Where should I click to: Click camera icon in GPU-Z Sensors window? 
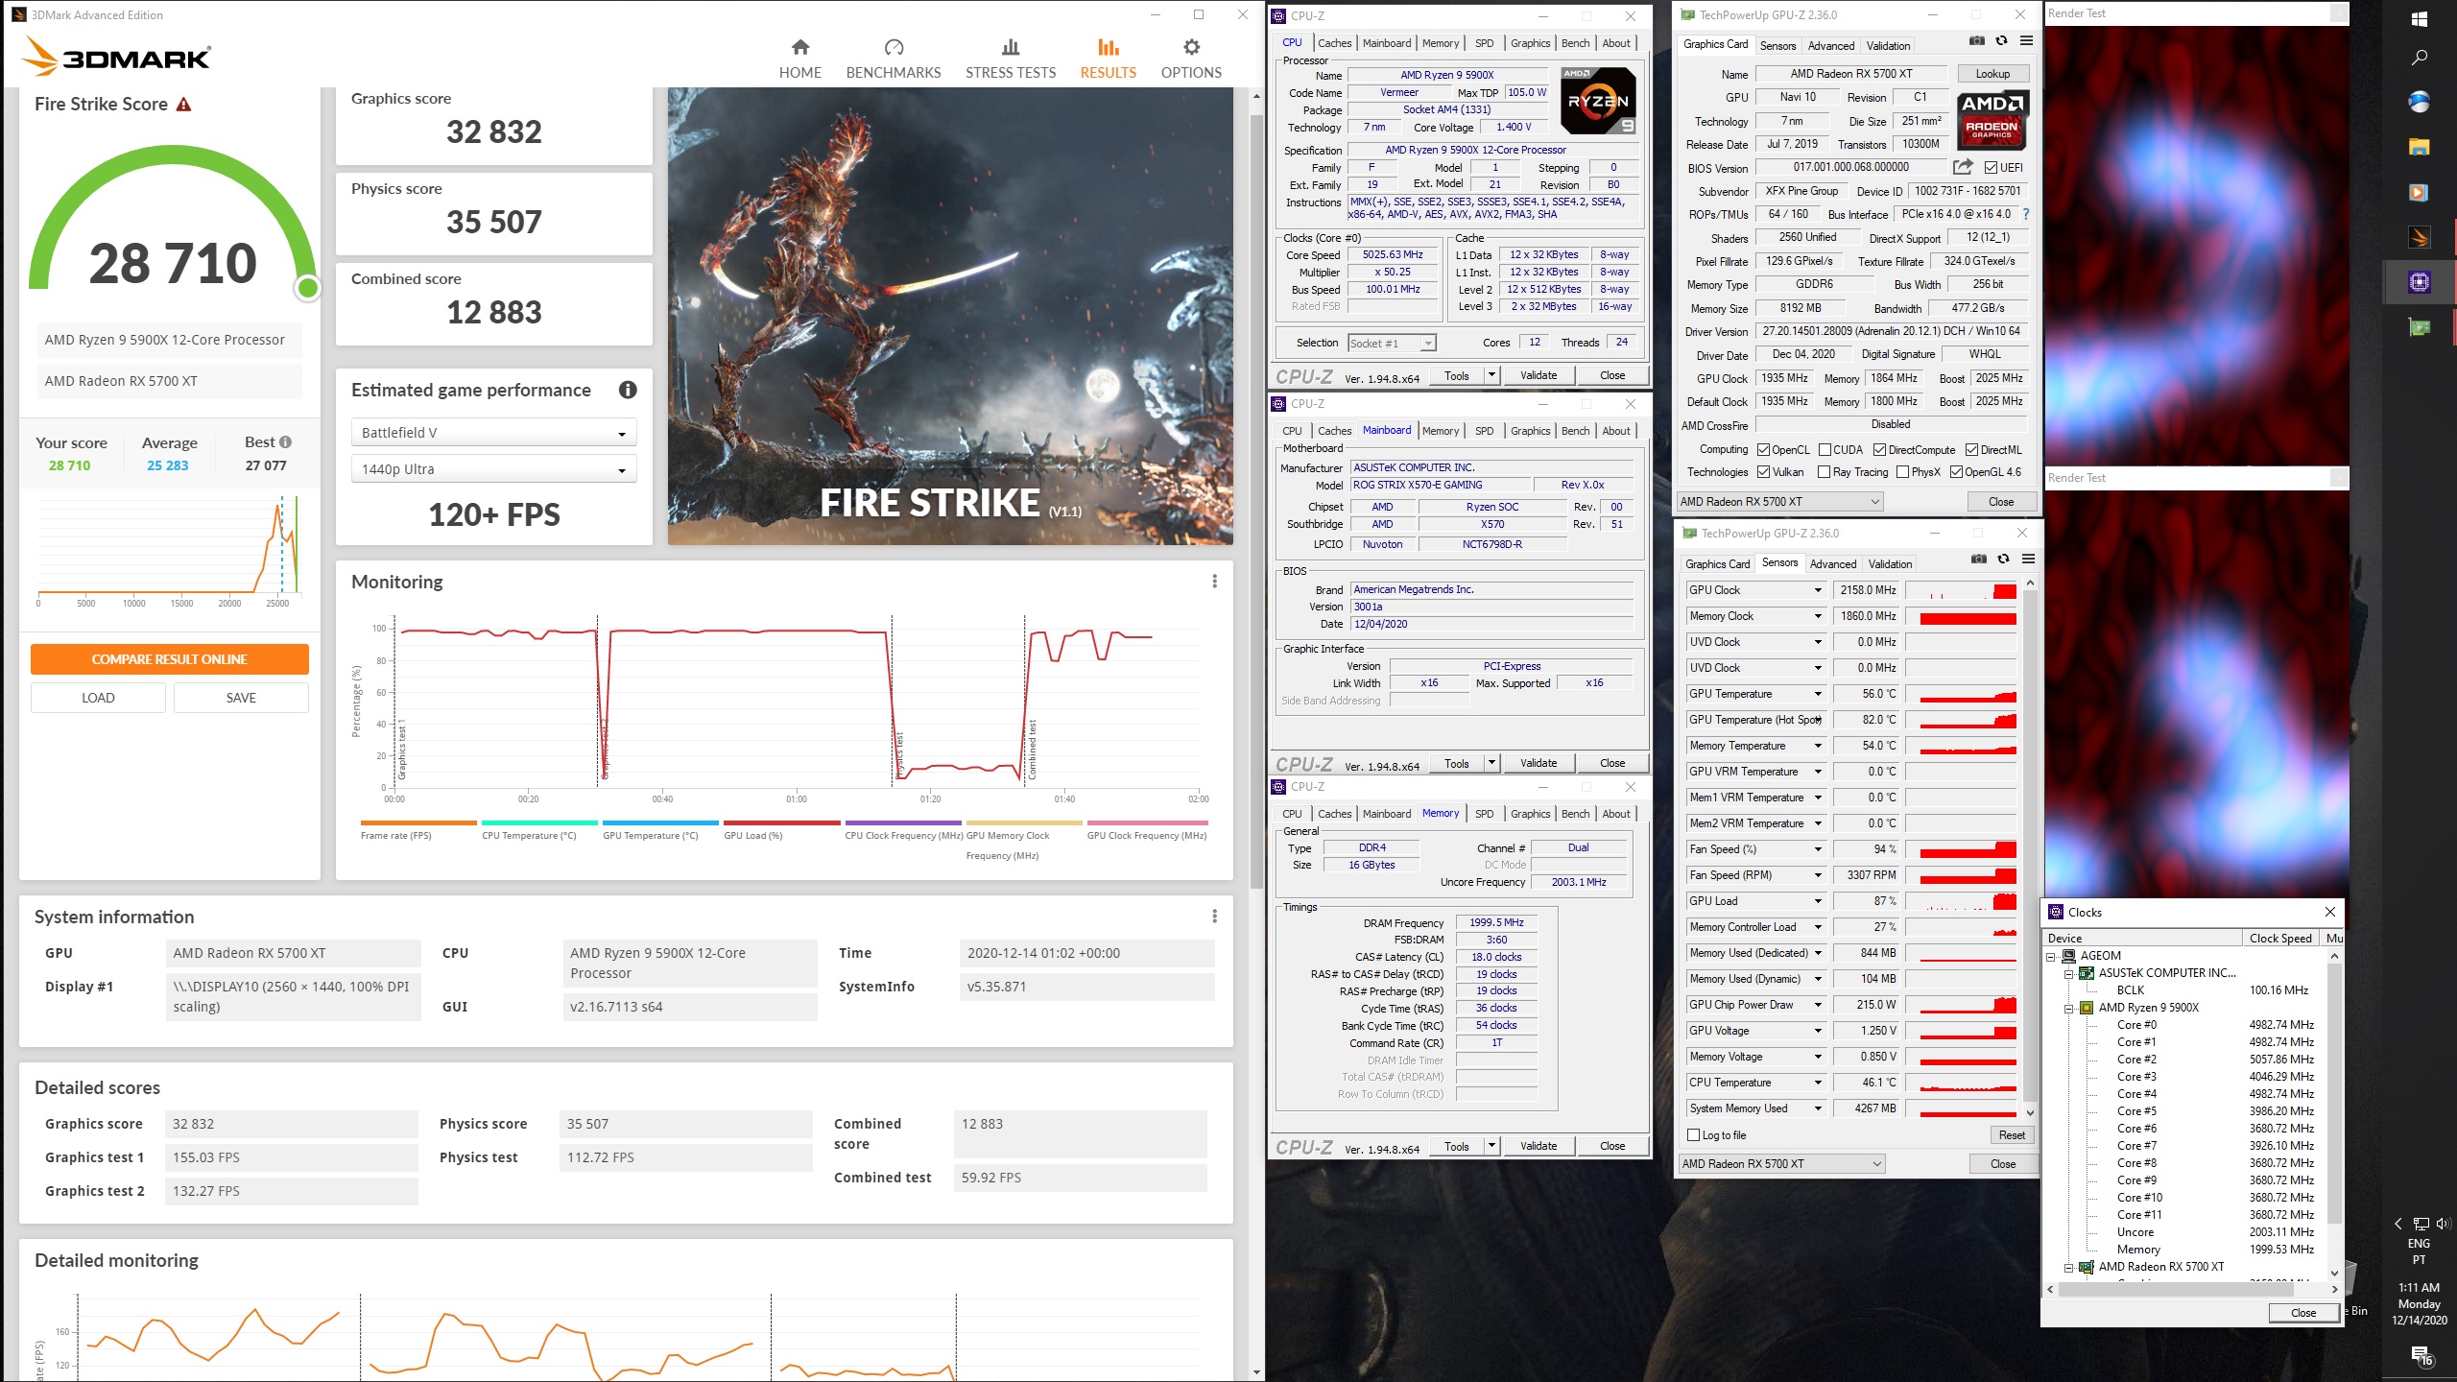tap(1978, 560)
